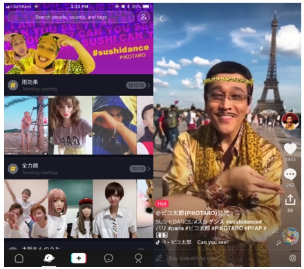
Task: Open video of pink-haired girl by chalkboard
Action: coord(70,209)
